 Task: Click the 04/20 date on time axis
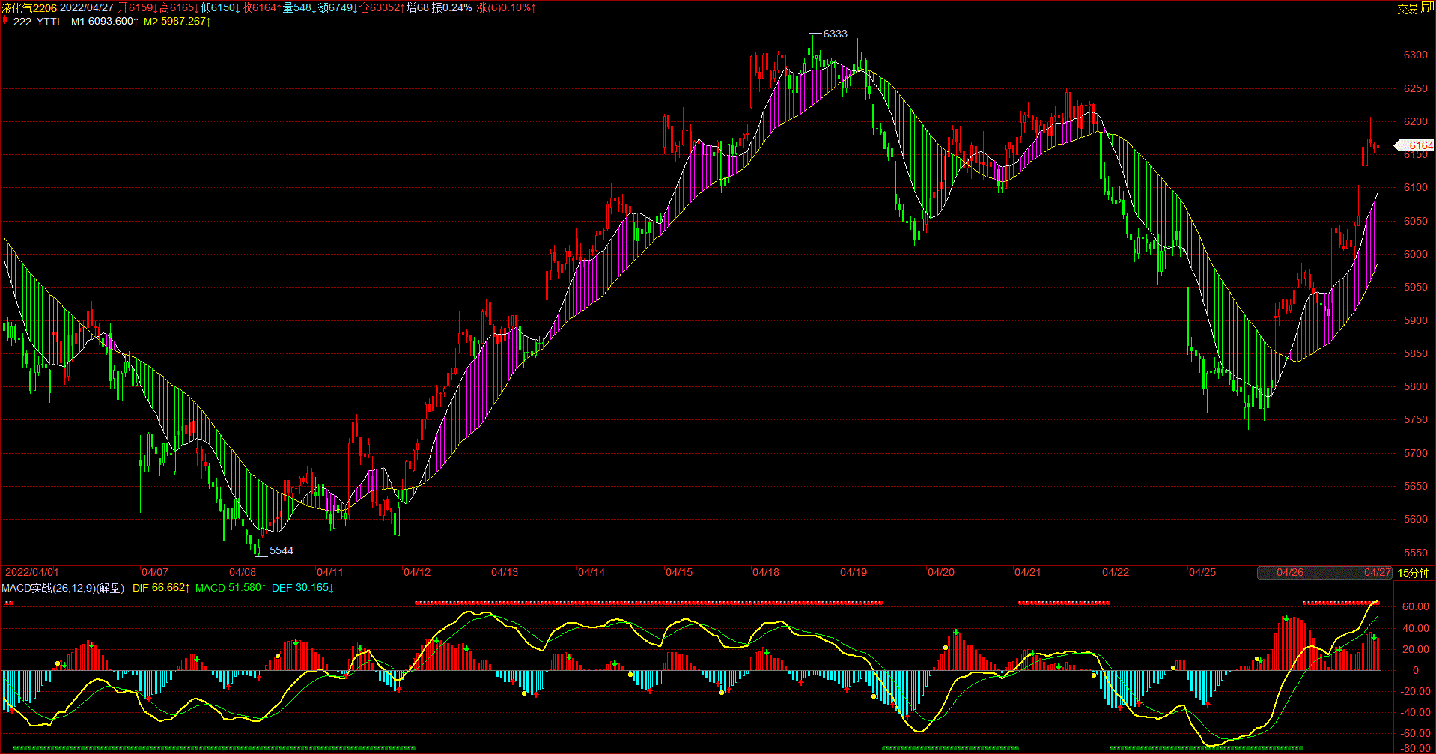pos(941,572)
